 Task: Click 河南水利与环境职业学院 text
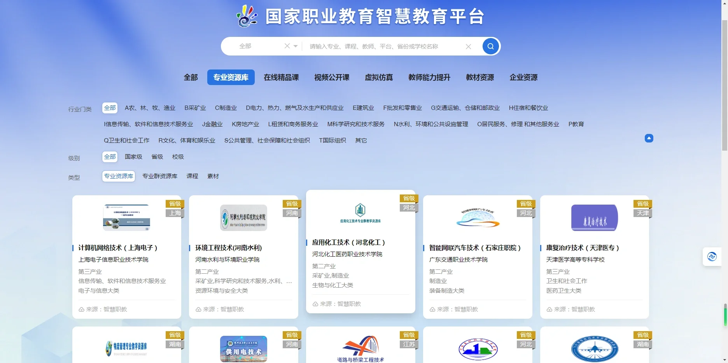[x=227, y=259]
